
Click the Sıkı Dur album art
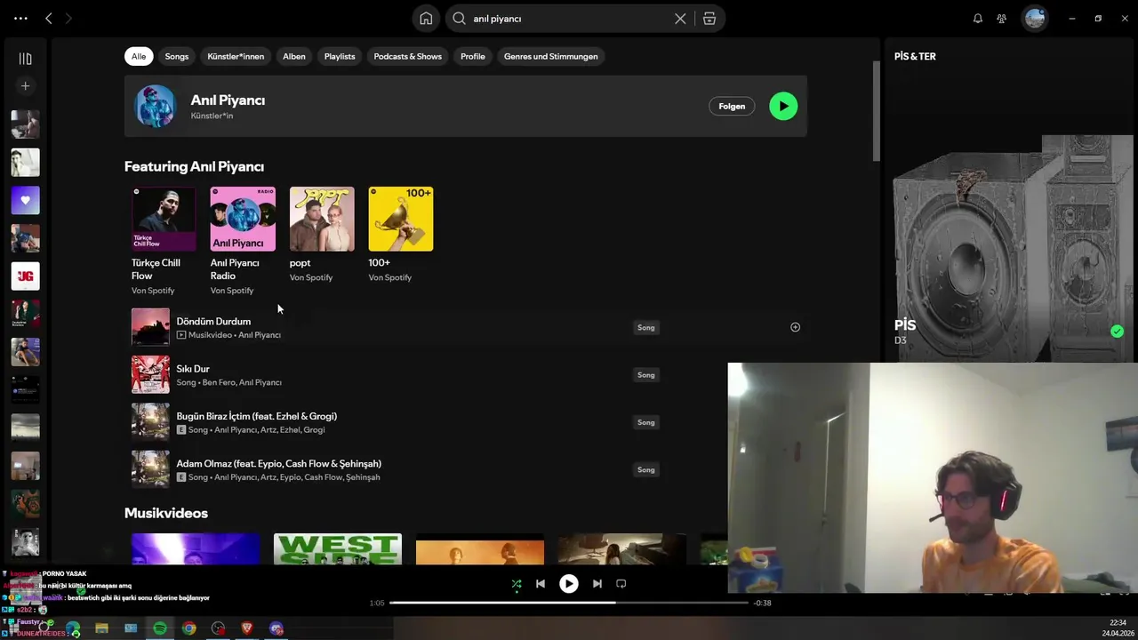(x=150, y=375)
